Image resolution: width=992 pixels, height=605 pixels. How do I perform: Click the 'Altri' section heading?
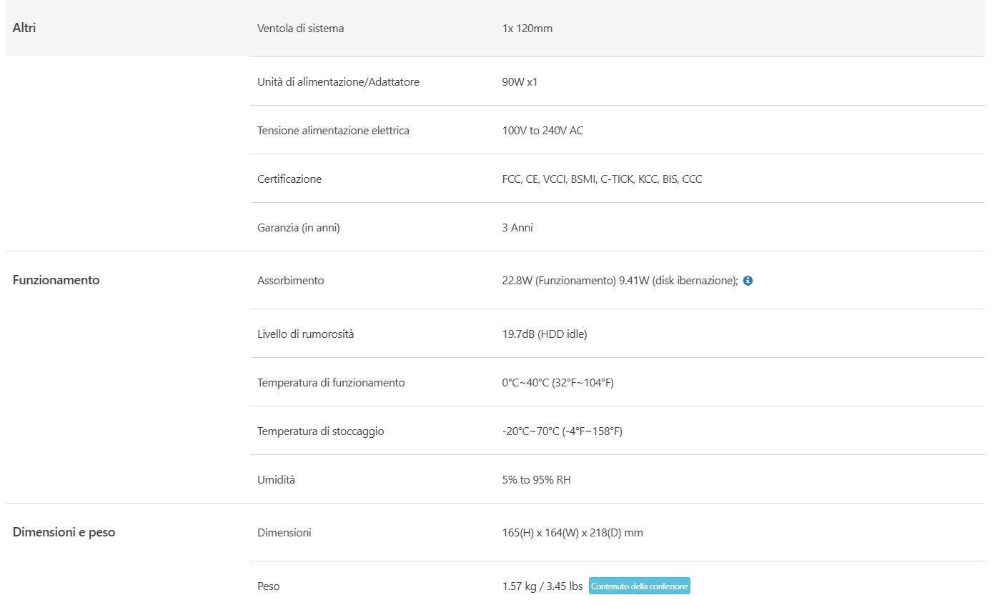24,29
